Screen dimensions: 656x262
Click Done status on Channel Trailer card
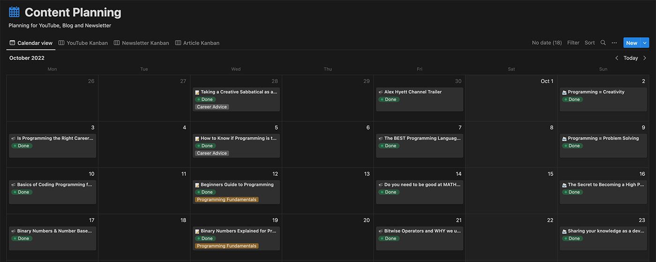[389, 99]
